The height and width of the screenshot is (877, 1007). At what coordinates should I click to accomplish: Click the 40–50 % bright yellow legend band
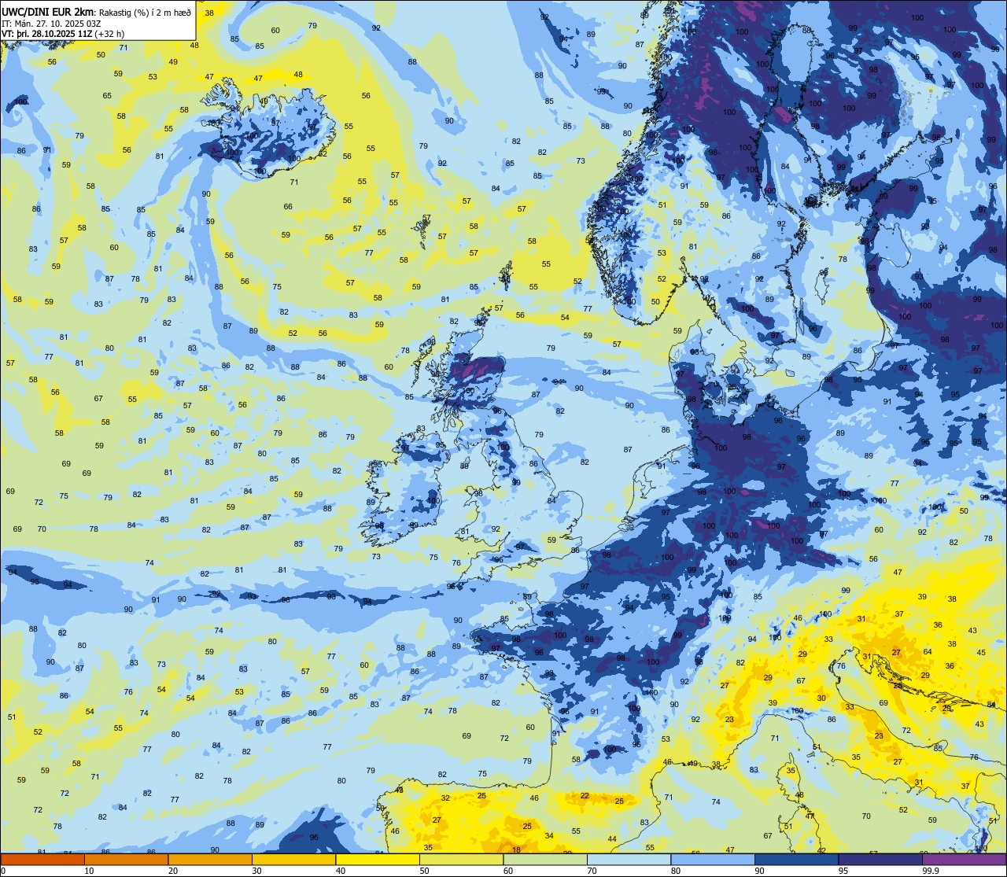tap(378, 860)
